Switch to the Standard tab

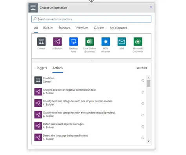[64, 28]
